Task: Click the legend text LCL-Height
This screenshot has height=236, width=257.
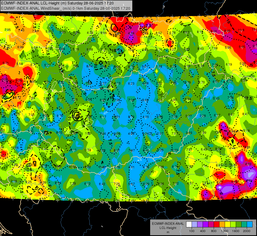Action: point(168,228)
